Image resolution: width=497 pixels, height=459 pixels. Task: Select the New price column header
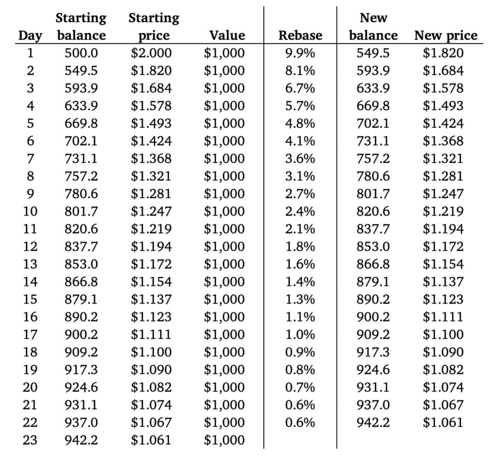coord(445,35)
